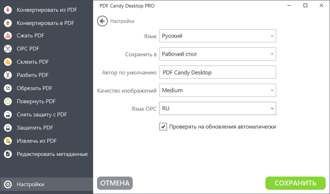Select the Rotate PDF icon
This screenshot has width=330, height=194.
[x=8, y=101]
